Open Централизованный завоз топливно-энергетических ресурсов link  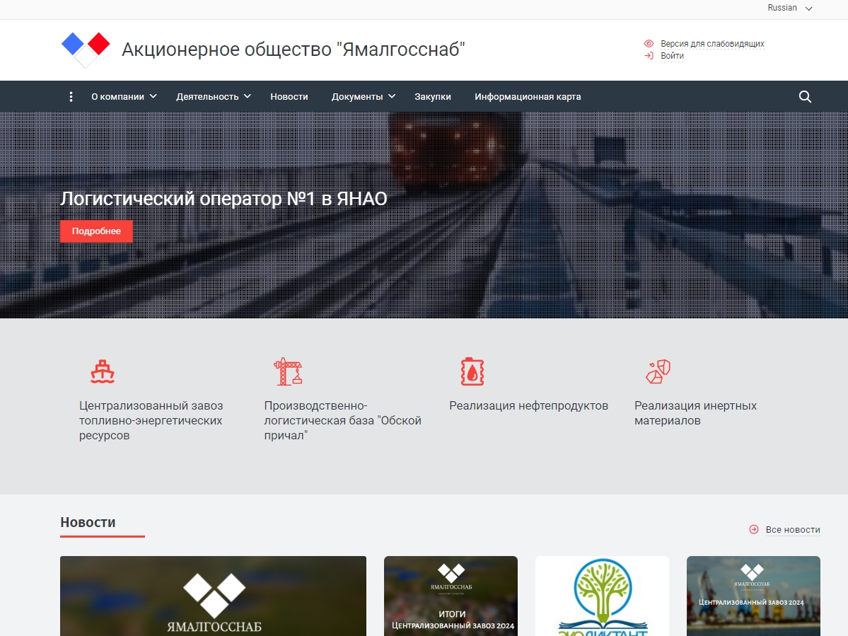tap(151, 420)
